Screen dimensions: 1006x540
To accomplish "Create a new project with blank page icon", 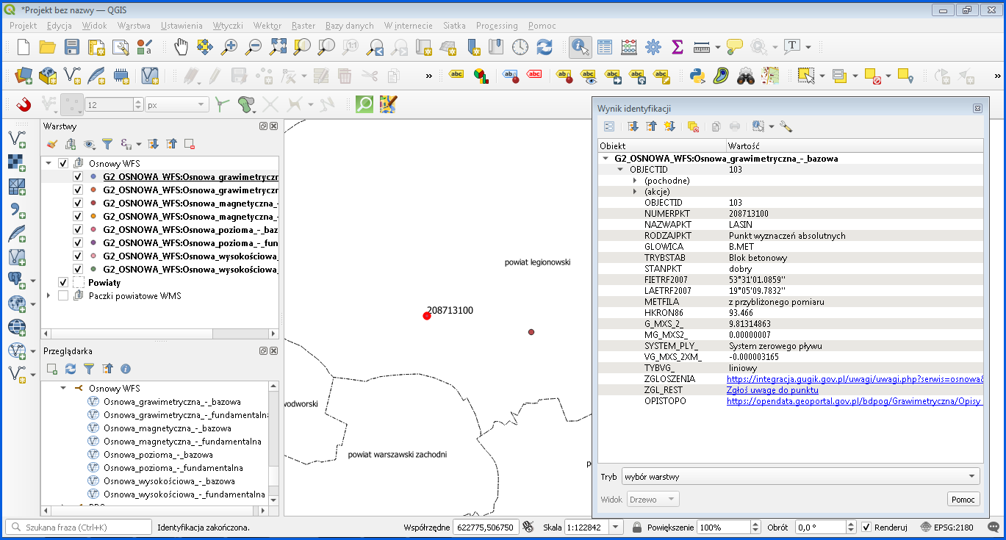I will (x=24, y=47).
